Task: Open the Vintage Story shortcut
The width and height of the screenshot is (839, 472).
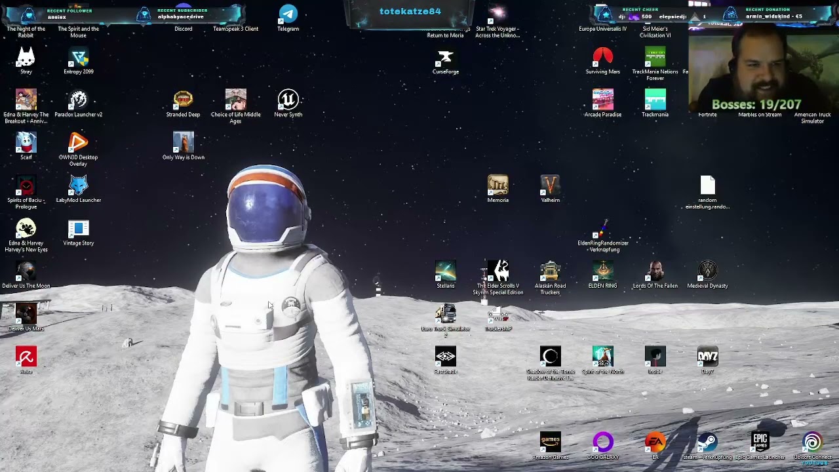Action: (79, 228)
